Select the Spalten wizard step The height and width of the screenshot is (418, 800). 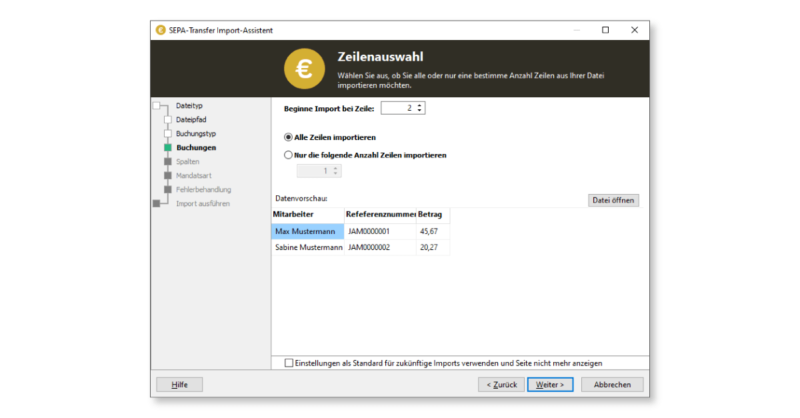point(187,161)
